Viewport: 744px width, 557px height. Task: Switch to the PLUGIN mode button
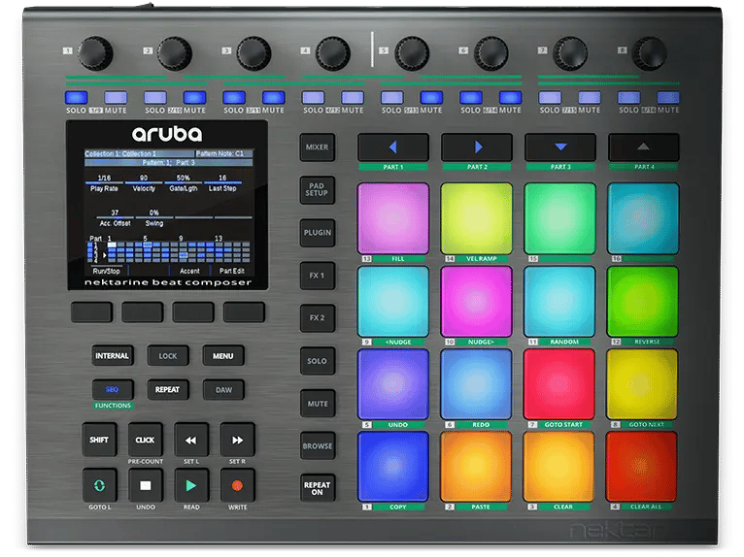(x=318, y=233)
